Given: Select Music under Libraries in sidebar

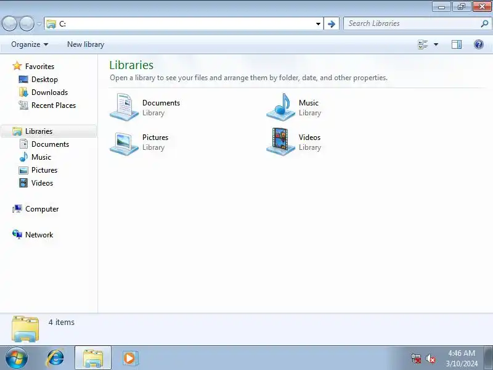Looking at the screenshot, I should click(x=41, y=157).
